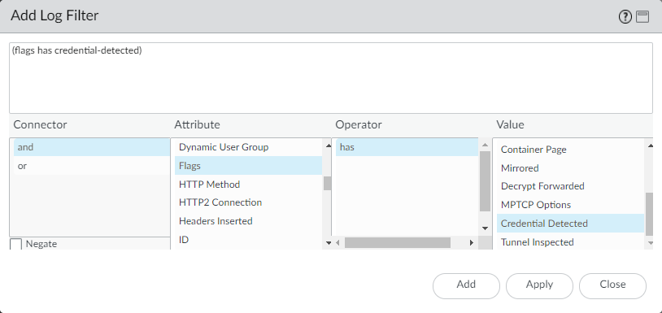
Task: Click Operator list horizontal scroll right arrow
Action: coord(472,243)
